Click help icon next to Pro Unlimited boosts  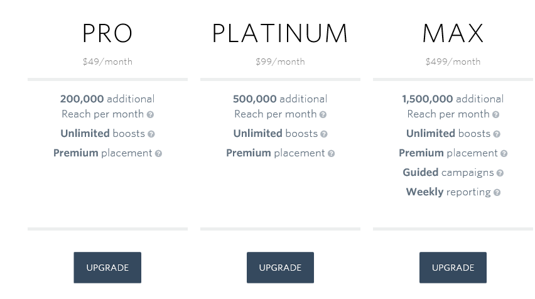pos(151,134)
